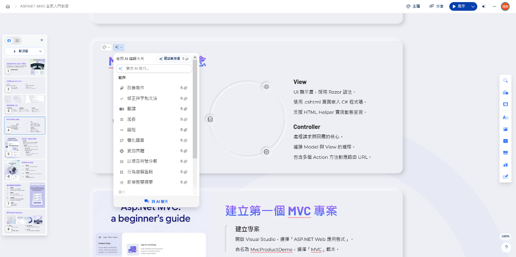
Task: Click the eye icon on the MVC circle diagram
Action: click(266, 87)
